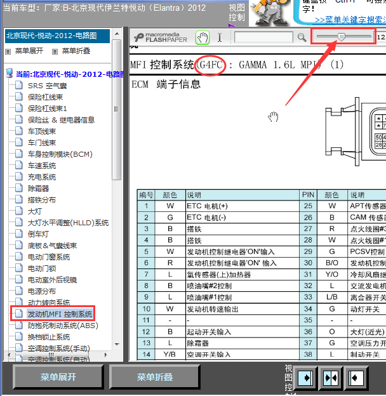Click the large 菜单折叠 button at bottom
This screenshot has height=396, width=386.
155,377
